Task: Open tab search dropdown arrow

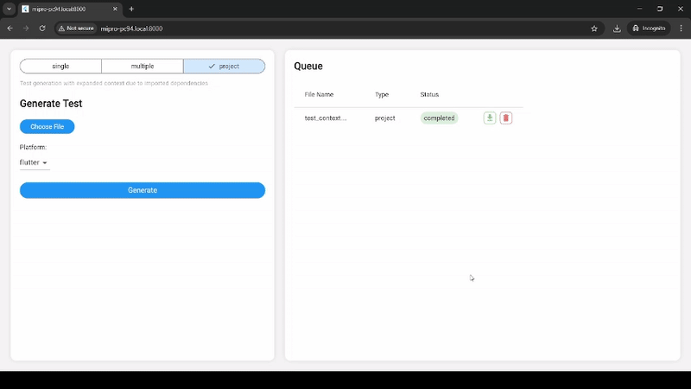Action: pyautogui.click(x=9, y=9)
